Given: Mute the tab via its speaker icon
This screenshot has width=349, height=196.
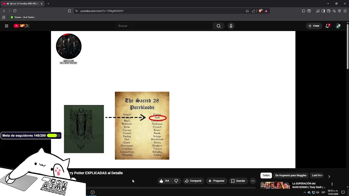Looking at the screenshot, I should [7, 4].
